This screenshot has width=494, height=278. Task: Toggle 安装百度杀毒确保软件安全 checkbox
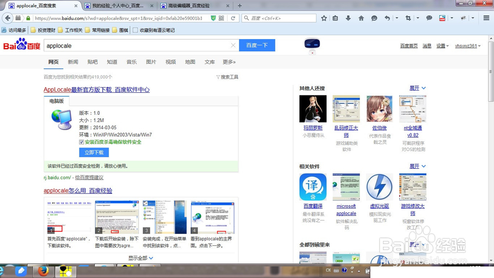tap(82, 142)
